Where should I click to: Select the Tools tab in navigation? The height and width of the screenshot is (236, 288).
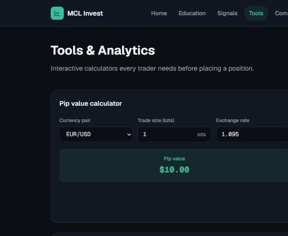256,13
